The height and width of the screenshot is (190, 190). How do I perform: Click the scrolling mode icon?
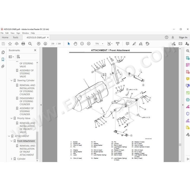(x=118, y=44)
